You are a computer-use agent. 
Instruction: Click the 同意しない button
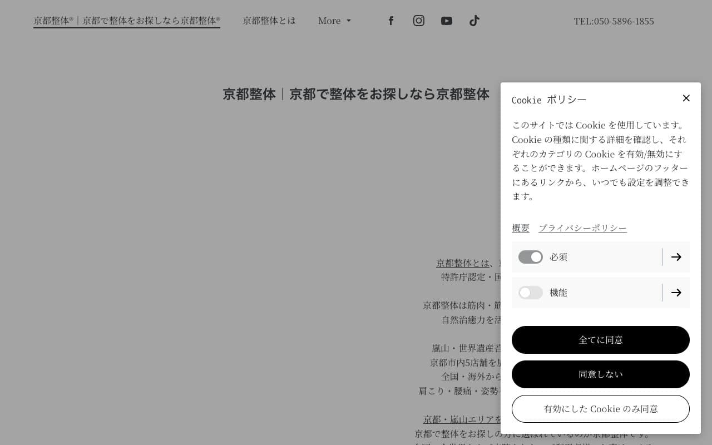pyautogui.click(x=601, y=374)
